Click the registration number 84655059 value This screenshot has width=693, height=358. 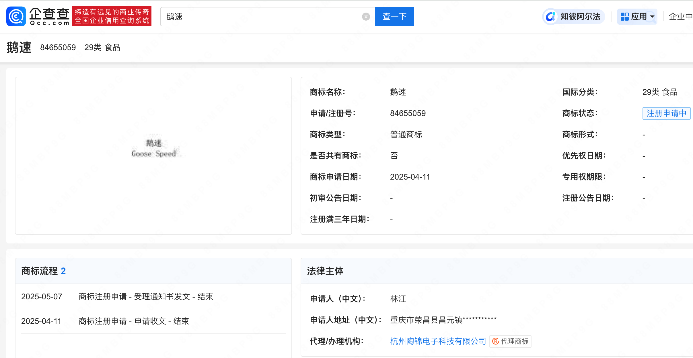pyautogui.click(x=408, y=113)
